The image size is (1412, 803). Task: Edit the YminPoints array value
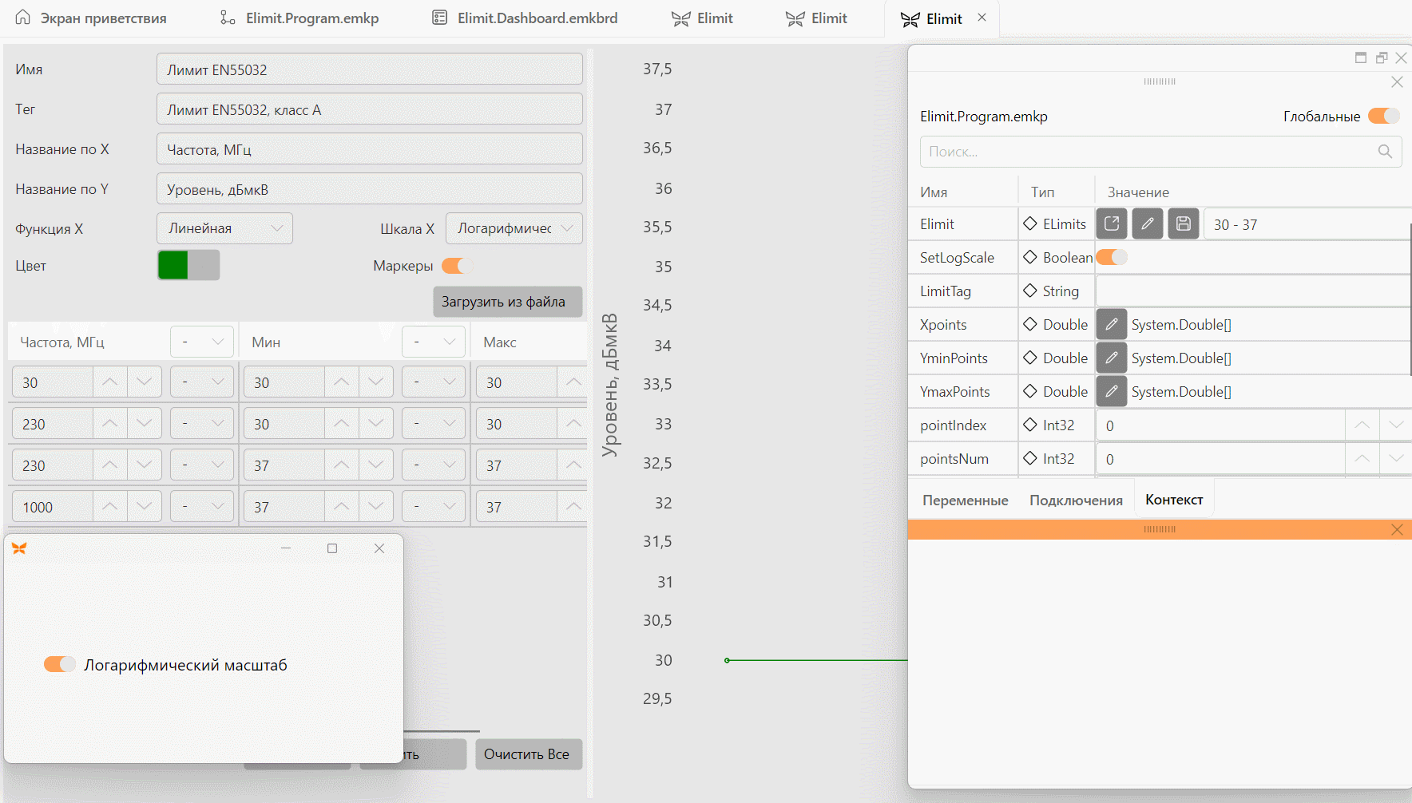(x=1111, y=358)
